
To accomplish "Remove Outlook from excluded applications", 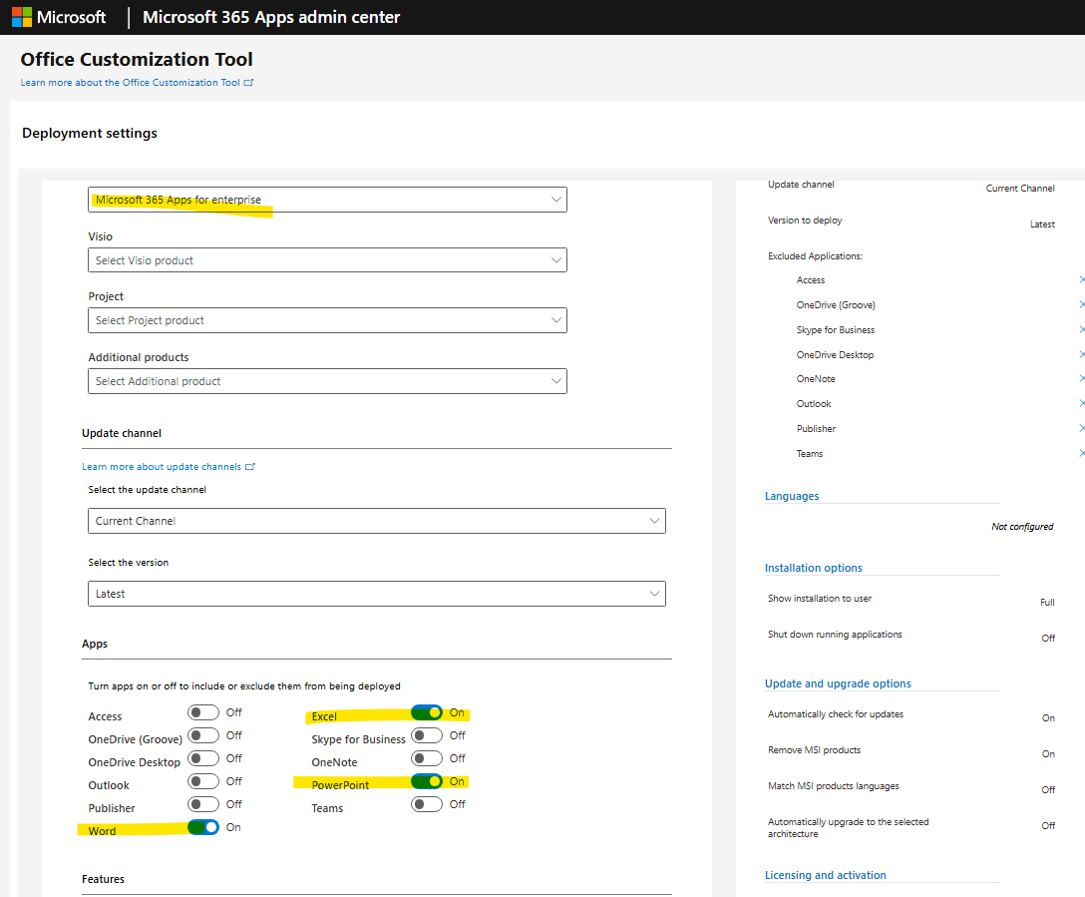I will (x=1081, y=403).
